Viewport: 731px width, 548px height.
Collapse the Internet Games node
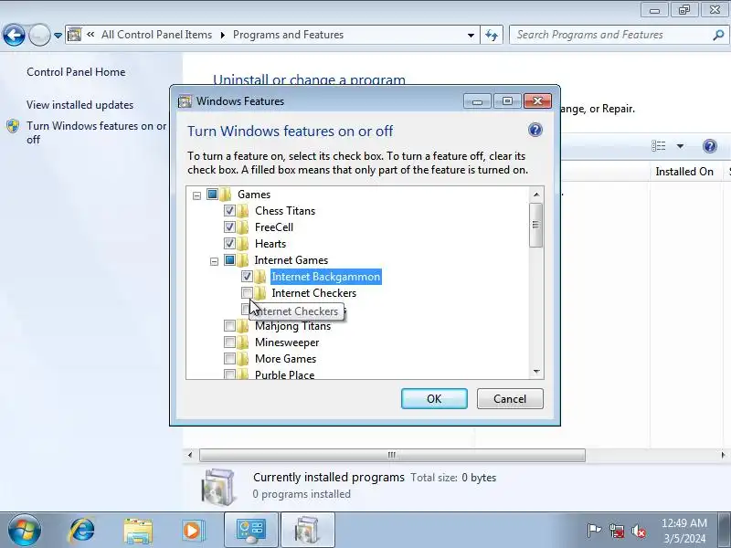[214, 261]
